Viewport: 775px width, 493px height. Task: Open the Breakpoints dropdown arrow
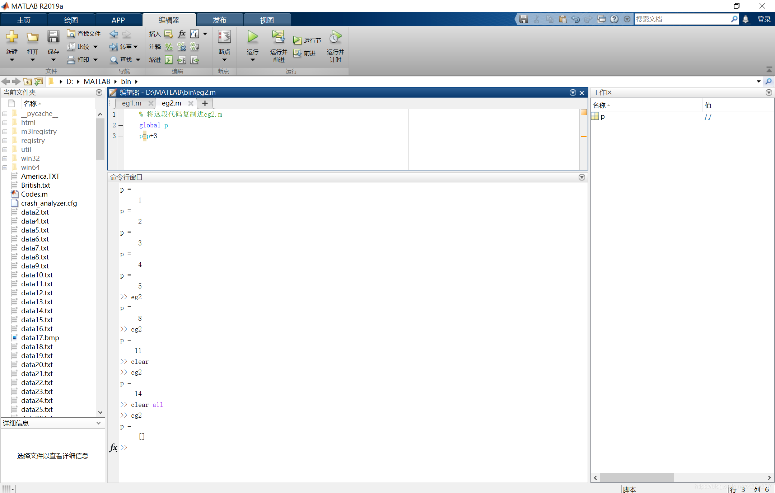click(x=224, y=60)
